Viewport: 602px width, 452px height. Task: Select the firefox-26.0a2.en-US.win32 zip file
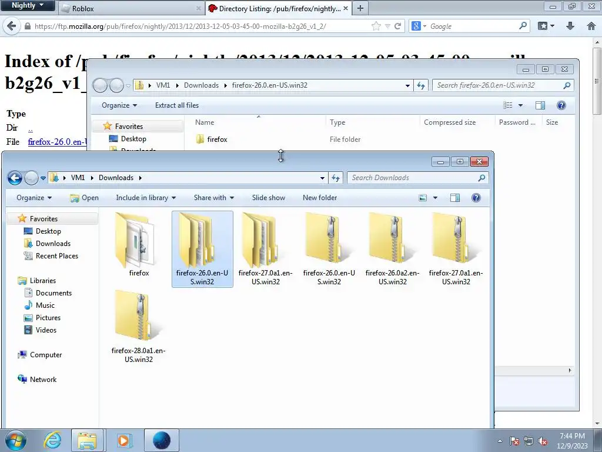pos(392,249)
